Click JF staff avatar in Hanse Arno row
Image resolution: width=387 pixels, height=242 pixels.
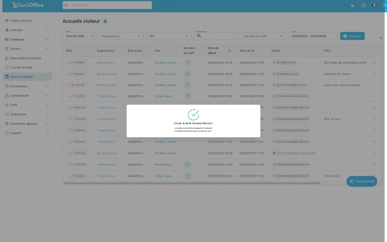coord(188,63)
